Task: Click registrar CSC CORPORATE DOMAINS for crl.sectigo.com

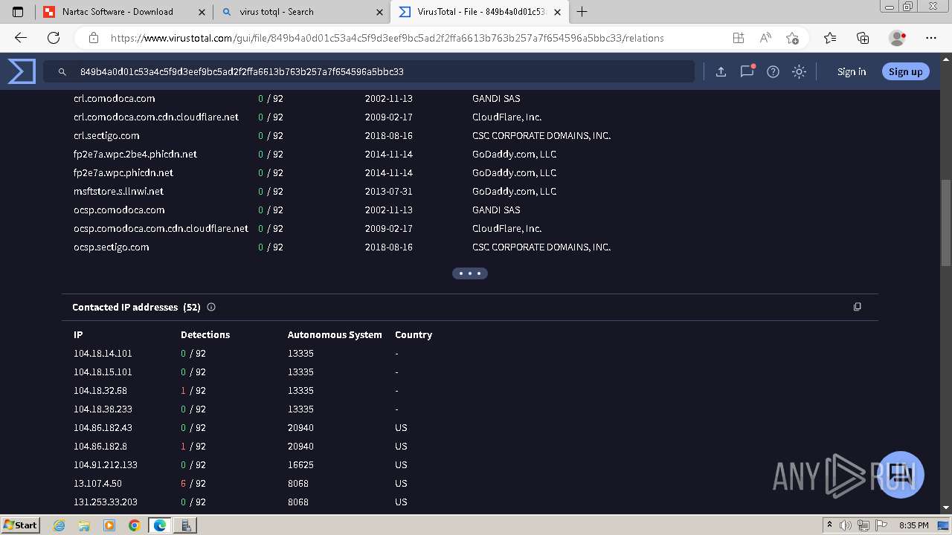Action: click(541, 135)
